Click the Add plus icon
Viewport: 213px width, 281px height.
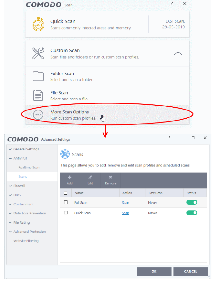tap(70, 177)
